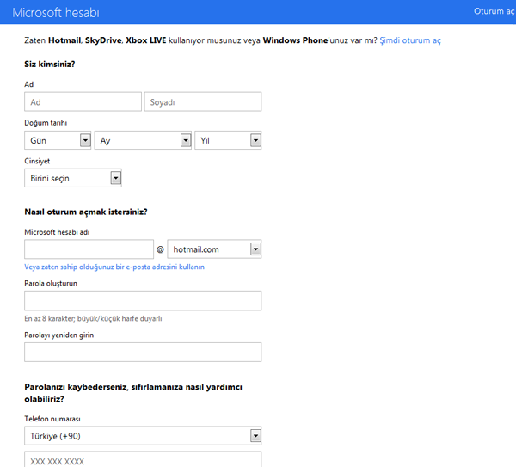This screenshot has height=467, width=516.
Task: Click Veya zaten sahip olduğunuz e-posta link
Action: 114,267
